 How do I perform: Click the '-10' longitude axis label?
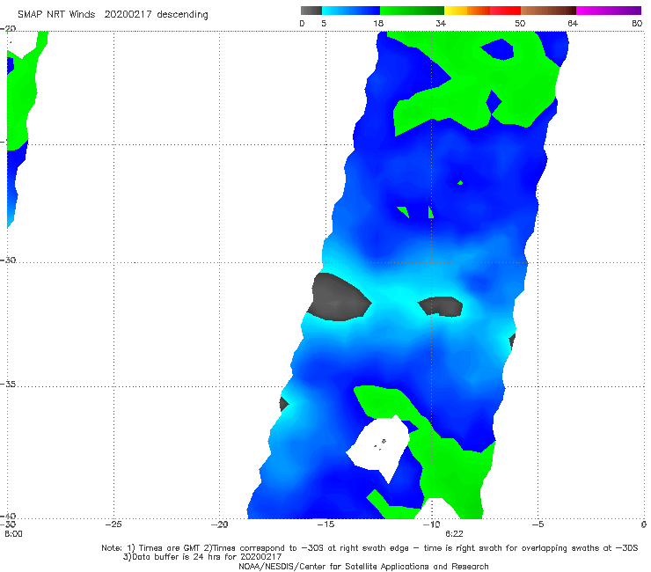pyautogui.click(x=431, y=524)
